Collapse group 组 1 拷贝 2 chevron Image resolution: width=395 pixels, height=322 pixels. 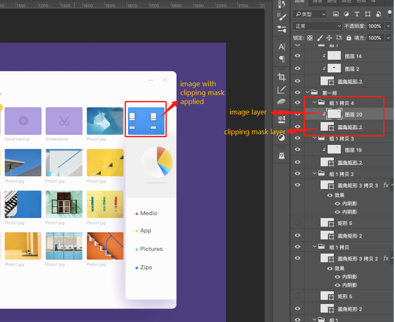point(315,173)
